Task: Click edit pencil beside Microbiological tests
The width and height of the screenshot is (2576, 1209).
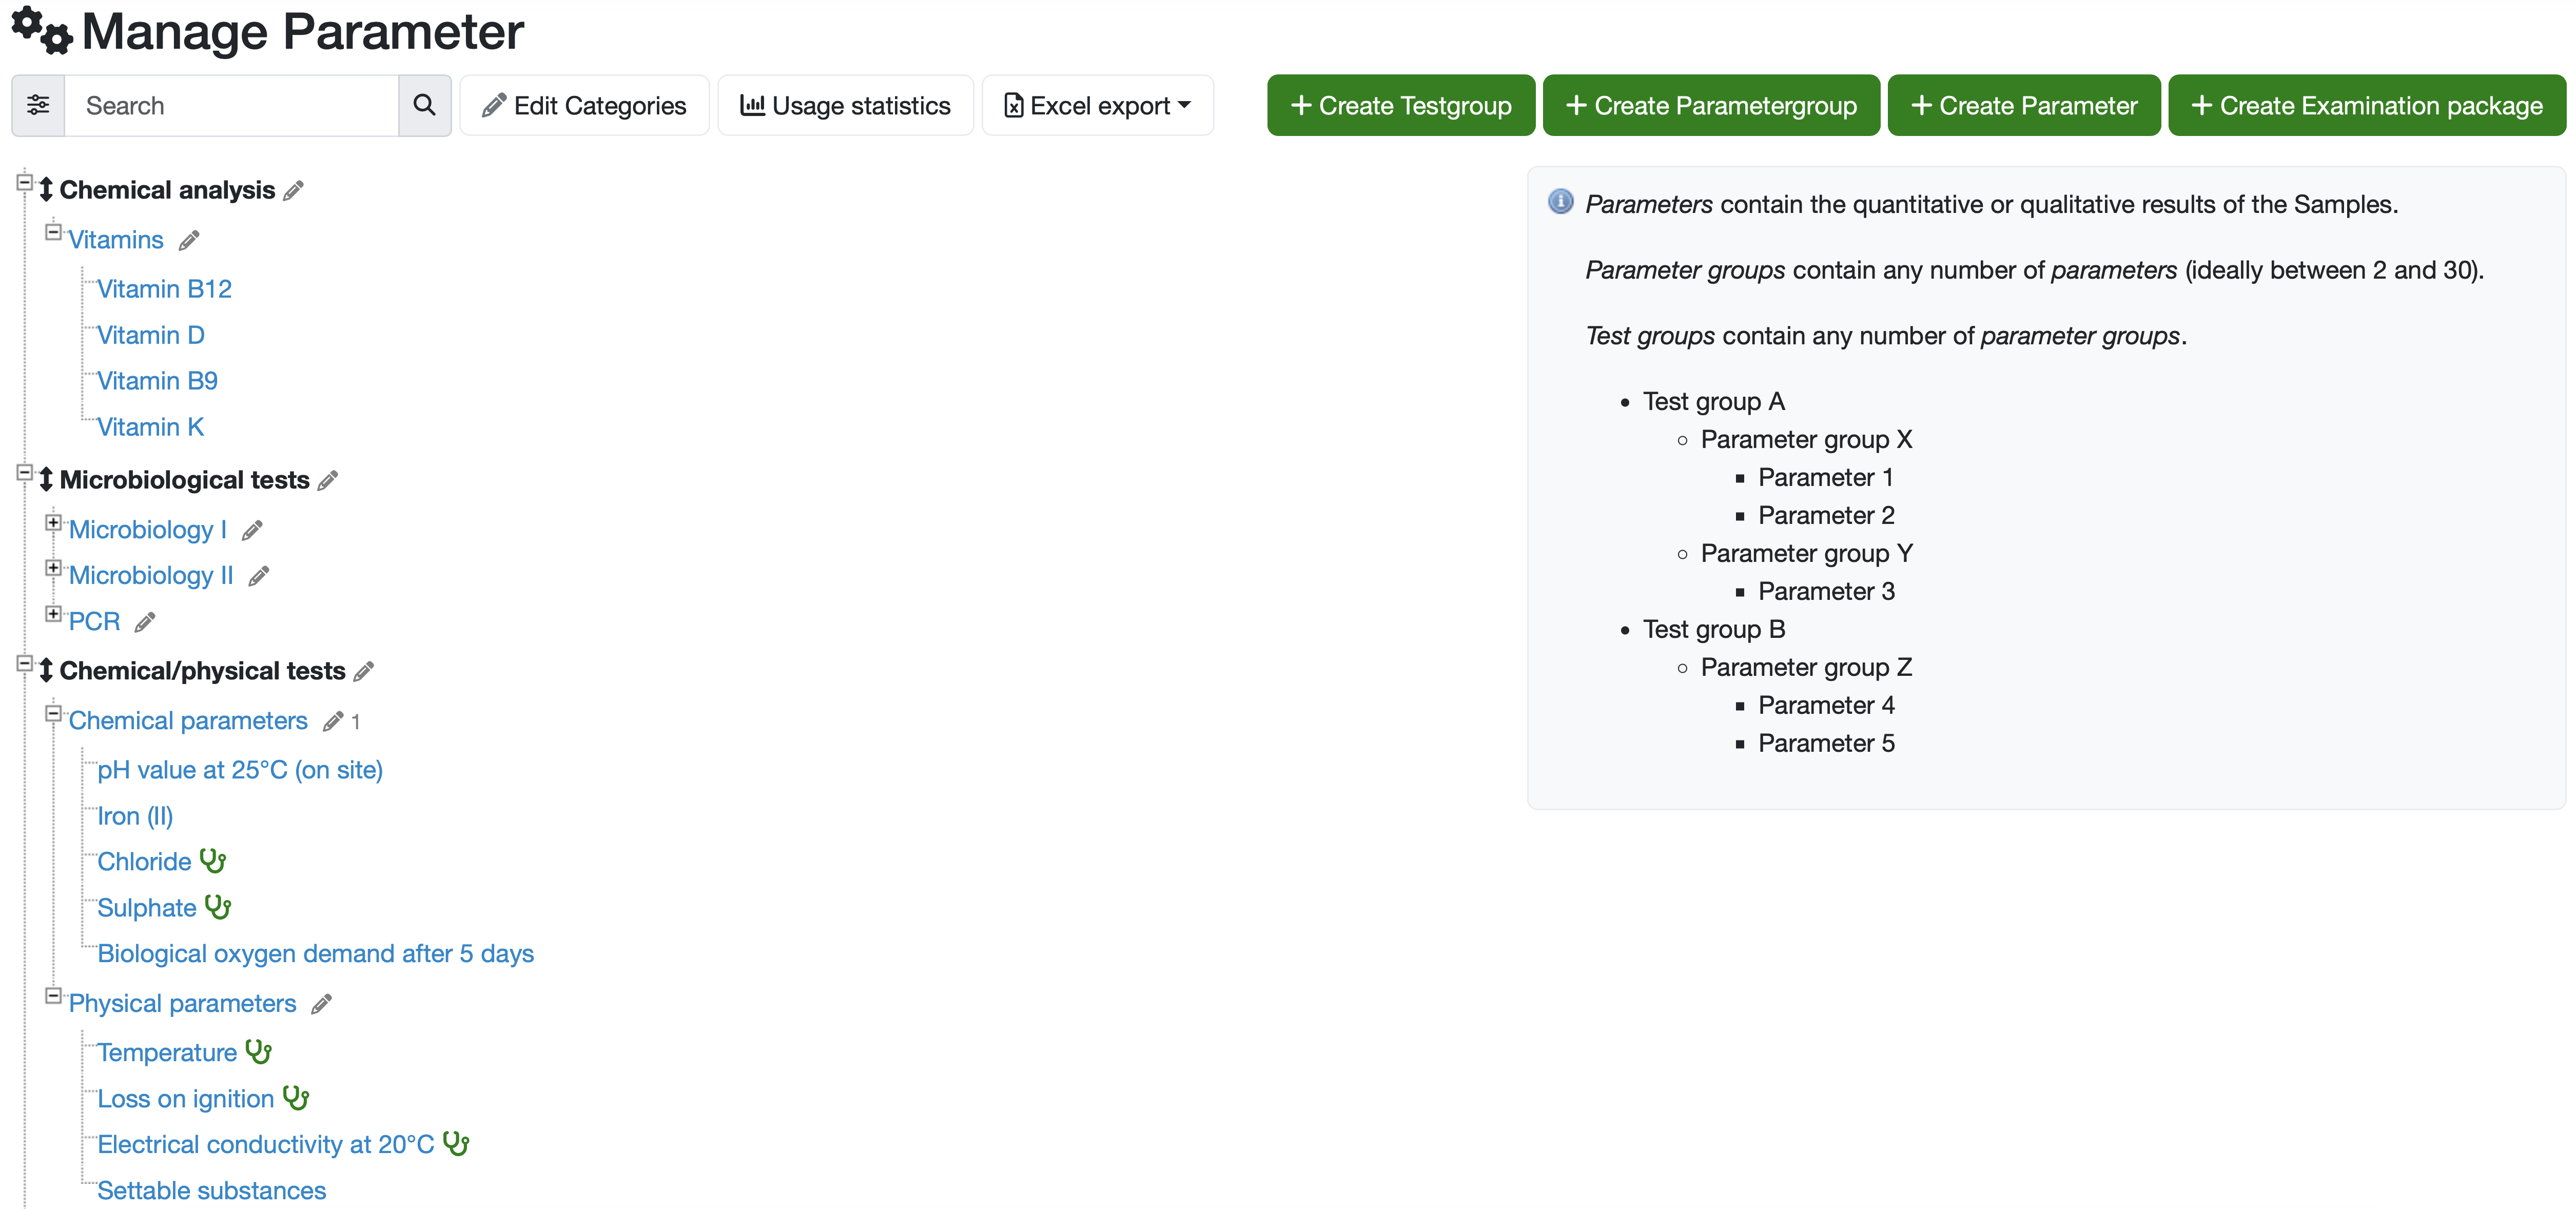Action: [328, 481]
